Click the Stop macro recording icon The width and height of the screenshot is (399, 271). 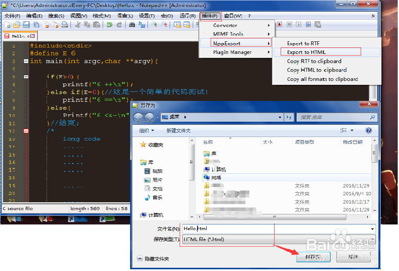tap(289, 24)
